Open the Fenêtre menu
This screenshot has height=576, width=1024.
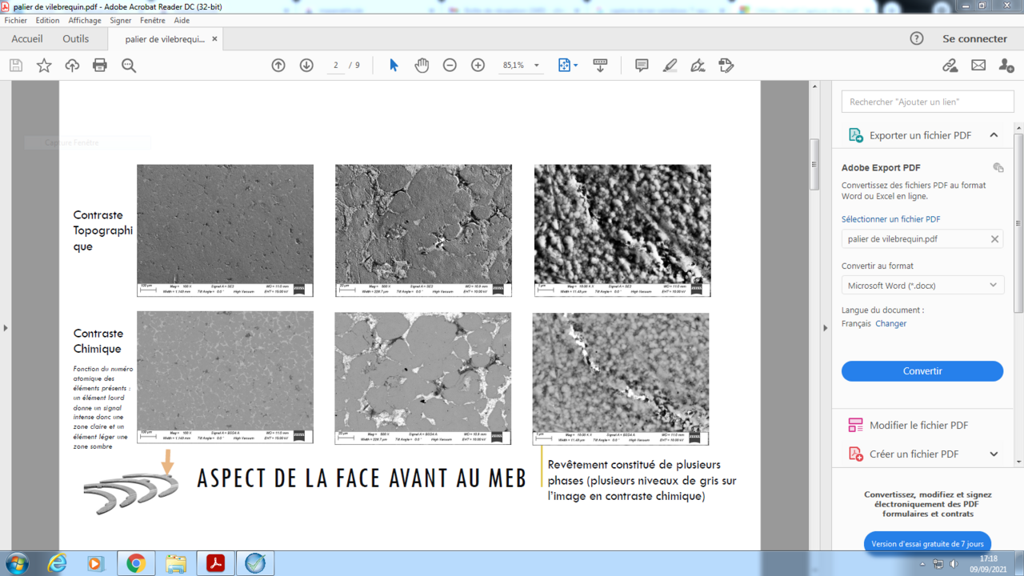[153, 21]
